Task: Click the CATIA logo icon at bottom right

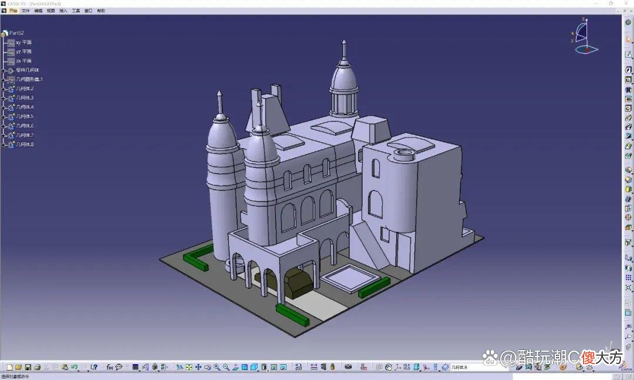Action: tap(625, 366)
